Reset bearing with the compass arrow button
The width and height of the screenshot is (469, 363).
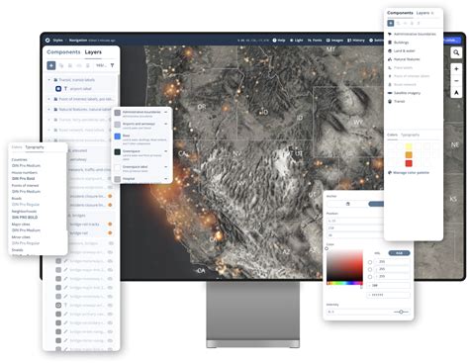(456, 92)
